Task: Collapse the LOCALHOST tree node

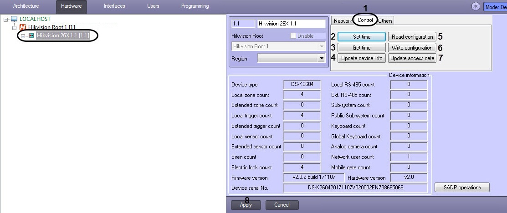Action: (x=5, y=20)
